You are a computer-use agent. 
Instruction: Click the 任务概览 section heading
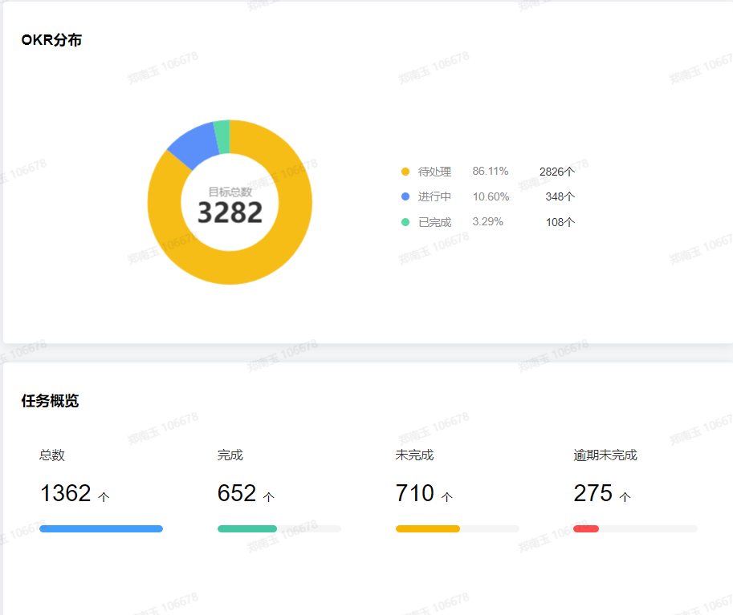[50, 401]
